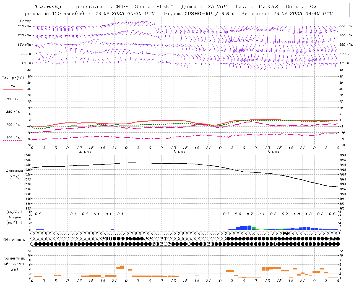Click the Ветер wind section label
The image size is (354, 283).
pyautogui.click(x=25, y=21)
